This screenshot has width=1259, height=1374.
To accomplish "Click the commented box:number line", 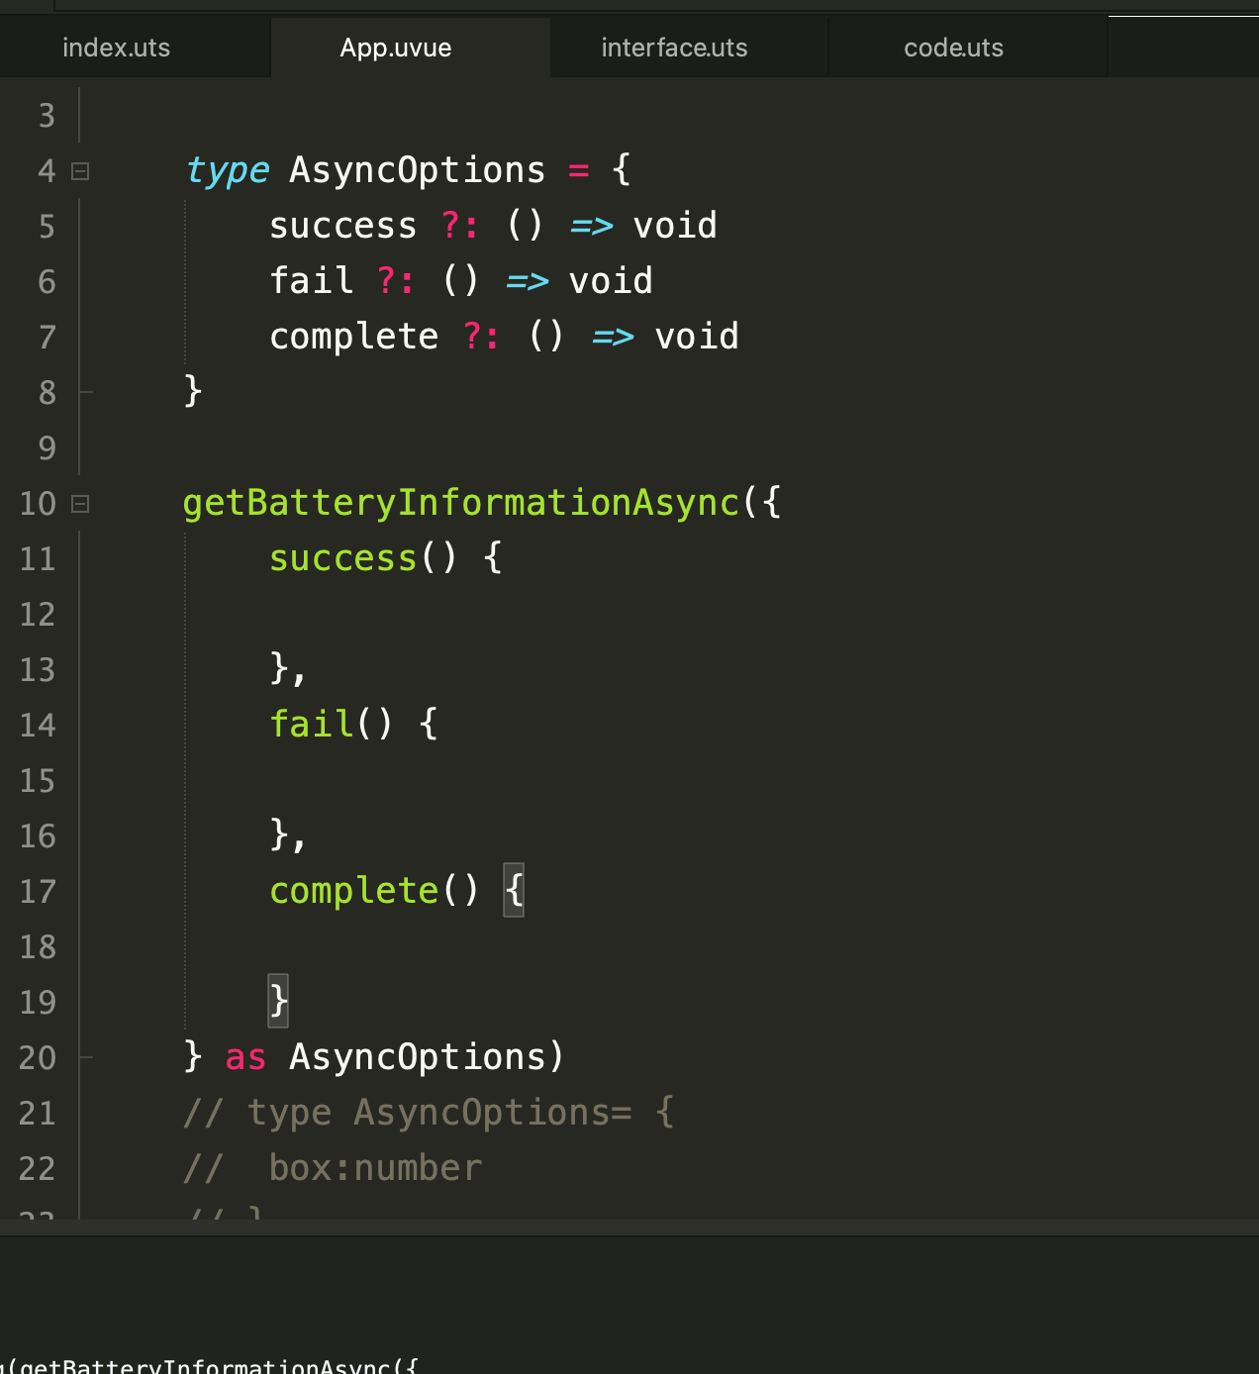I will point(374,1168).
